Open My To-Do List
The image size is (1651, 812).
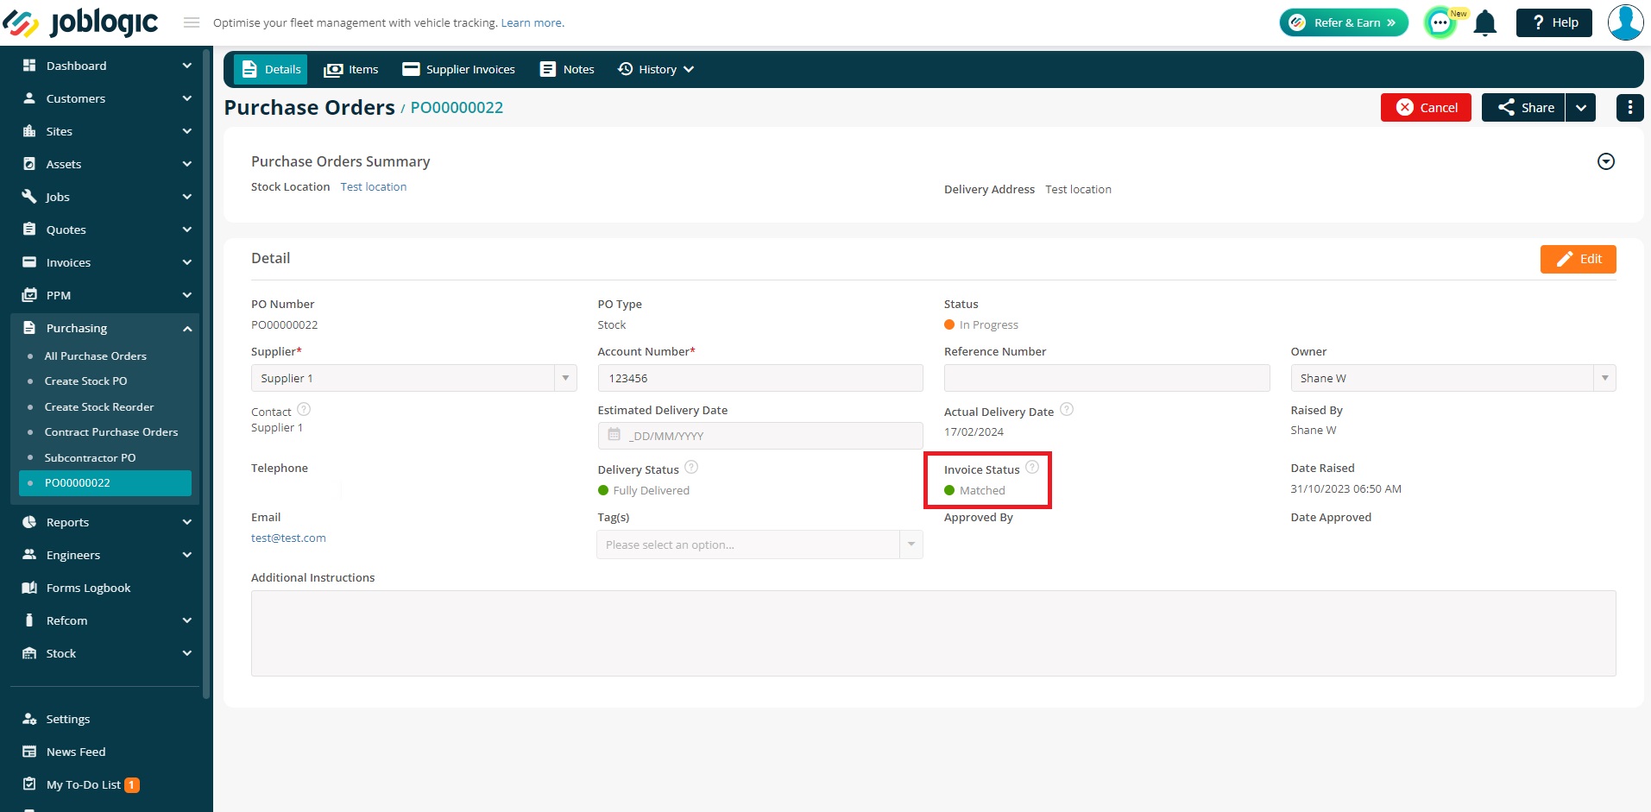(84, 784)
